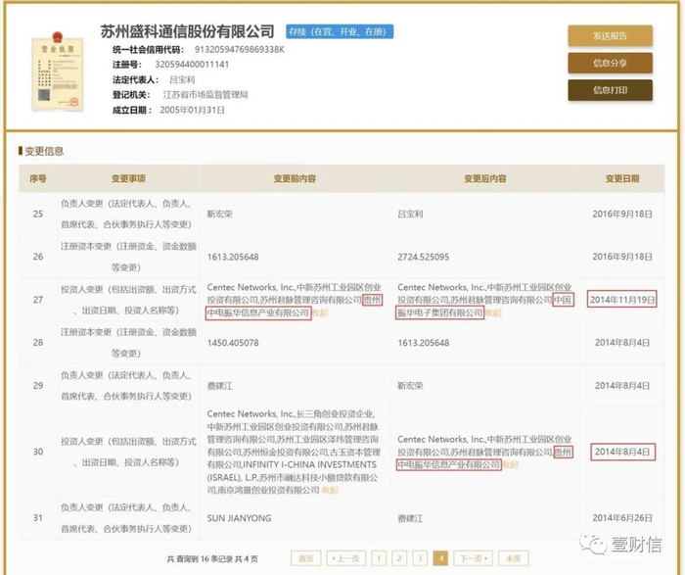Image resolution: width=685 pixels, height=575 pixels.
Task: Click the 信息分享 button
Action: tap(610, 63)
